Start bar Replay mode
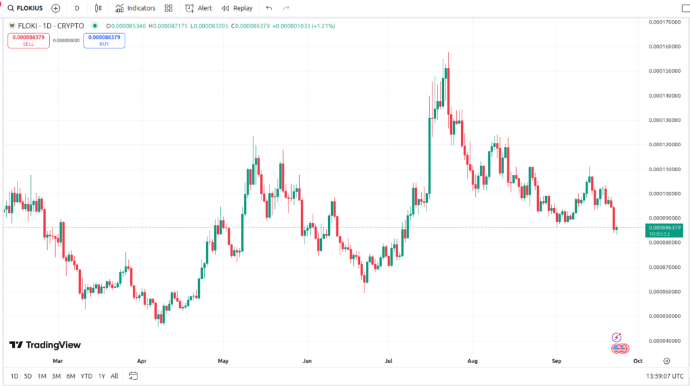Screen dimensions: 690x386 237,8
